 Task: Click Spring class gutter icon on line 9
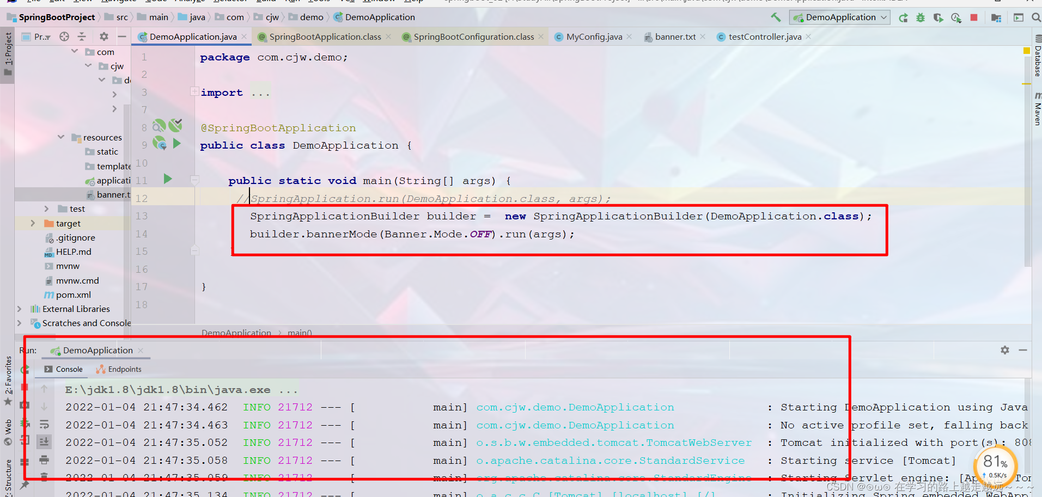[x=159, y=143]
